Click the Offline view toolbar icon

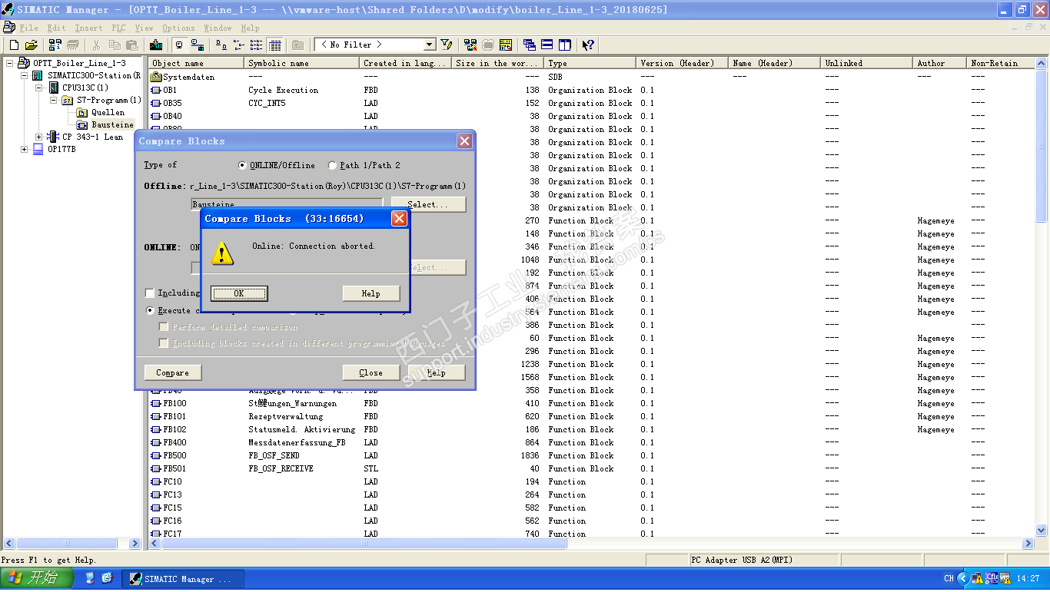pos(198,45)
